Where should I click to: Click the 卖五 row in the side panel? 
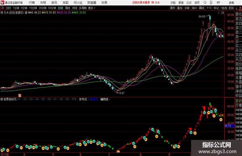[239, 19]
